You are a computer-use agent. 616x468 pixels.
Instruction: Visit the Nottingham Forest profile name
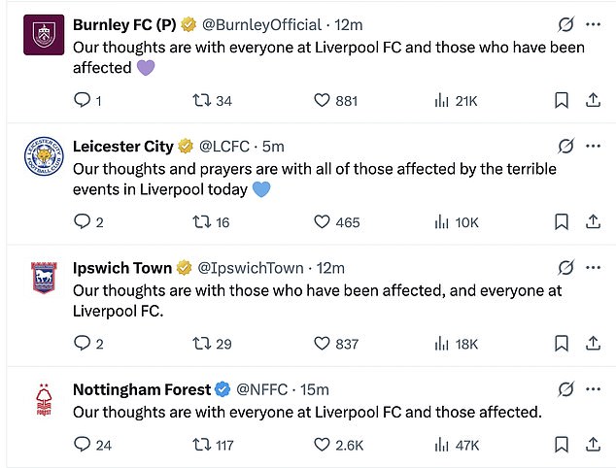(141, 389)
